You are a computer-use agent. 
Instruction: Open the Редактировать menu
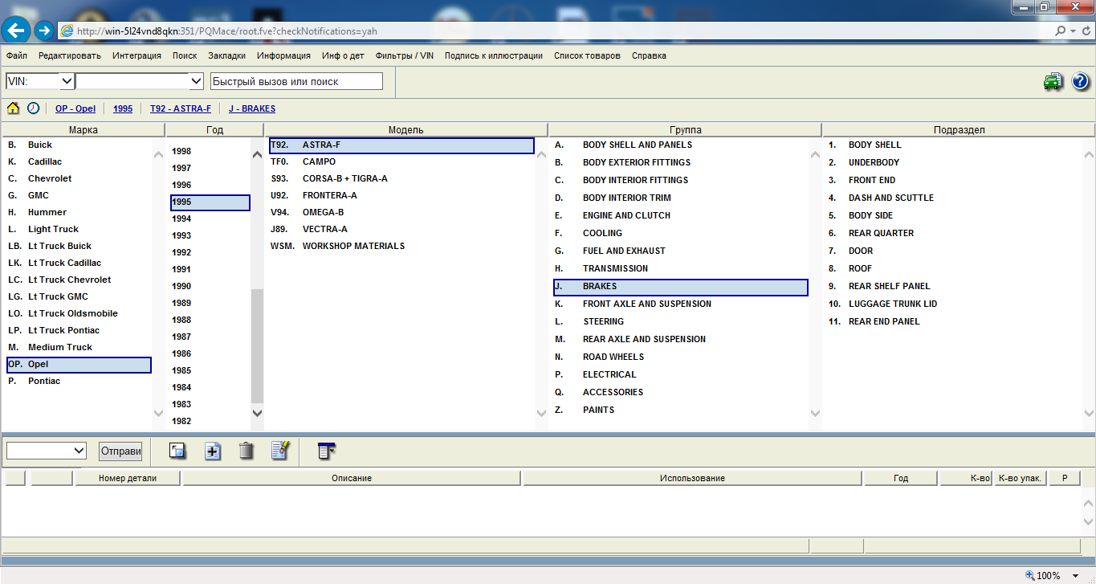tap(70, 55)
